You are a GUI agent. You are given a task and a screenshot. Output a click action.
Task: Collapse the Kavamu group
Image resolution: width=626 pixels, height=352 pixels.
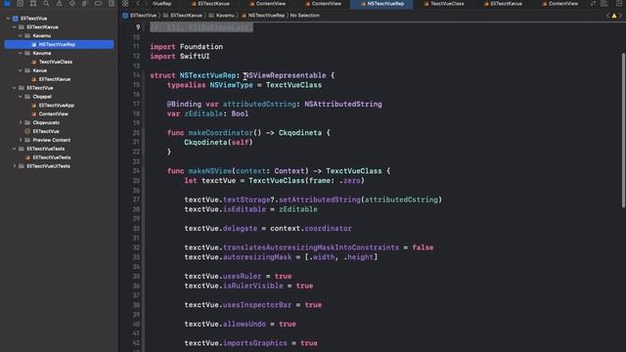[21, 36]
